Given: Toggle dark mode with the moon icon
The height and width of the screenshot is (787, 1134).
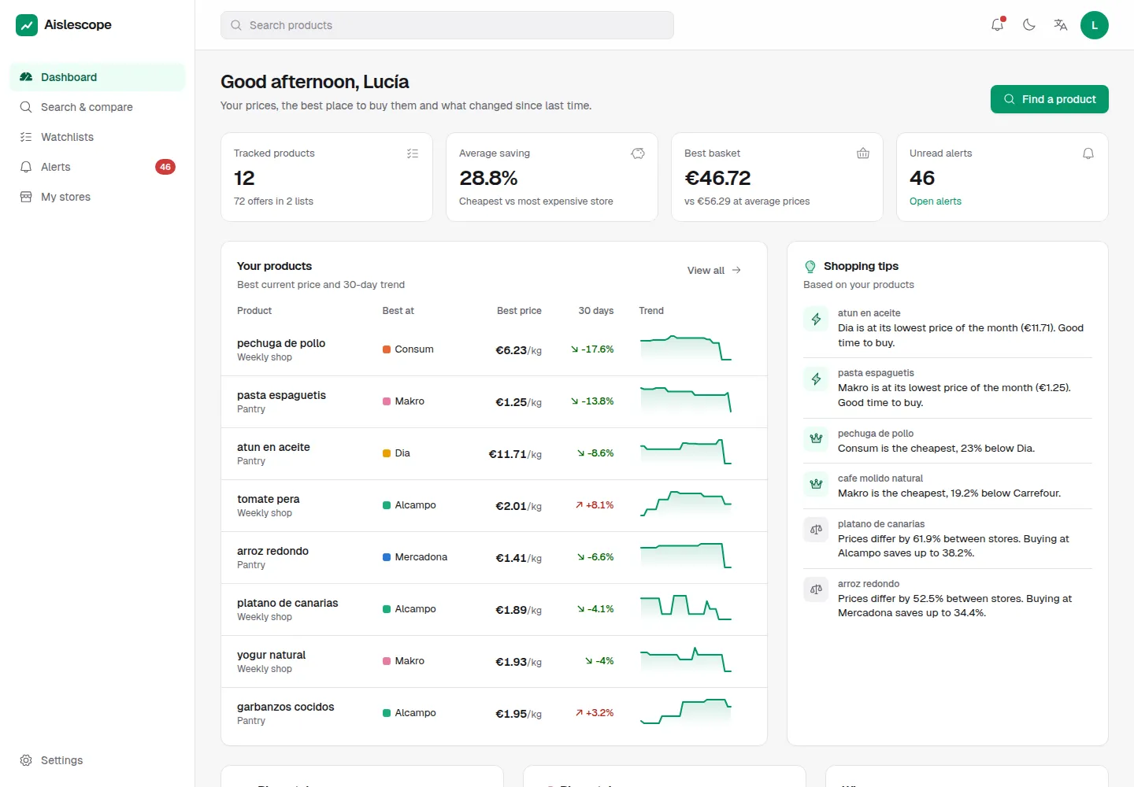Looking at the screenshot, I should (x=1029, y=25).
